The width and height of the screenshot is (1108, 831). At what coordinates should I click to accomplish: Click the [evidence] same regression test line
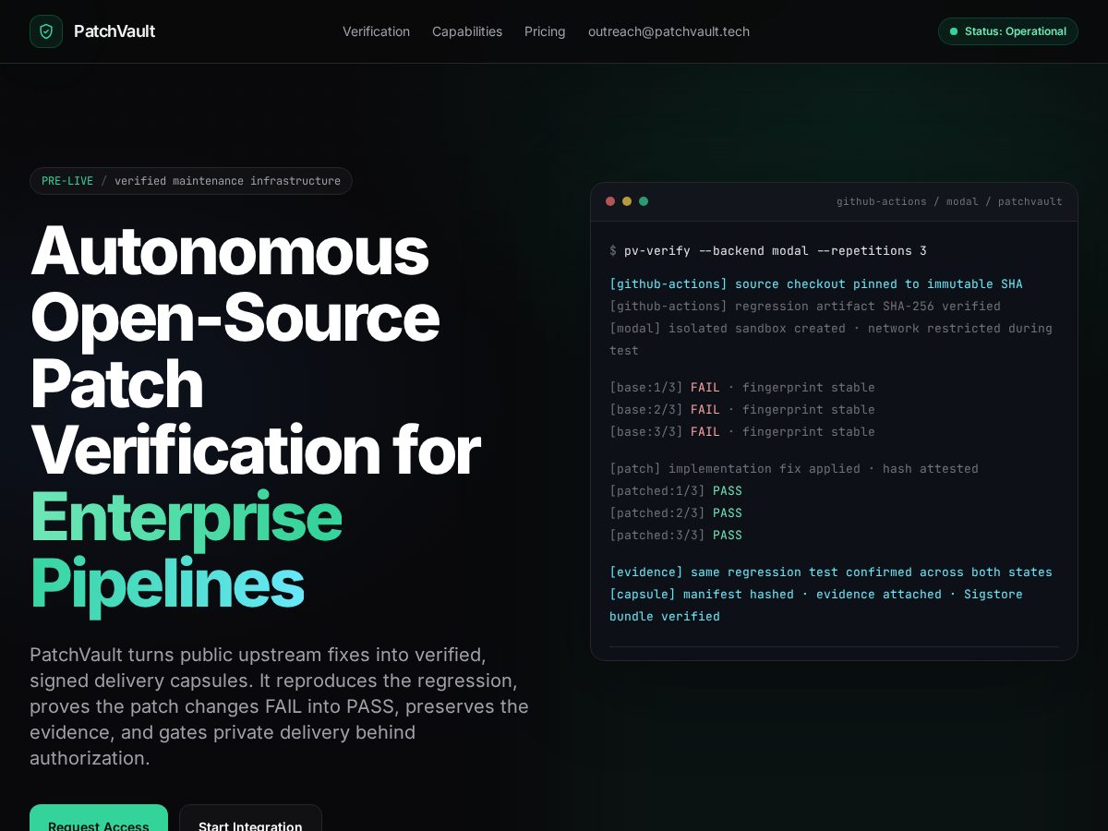tap(831, 572)
